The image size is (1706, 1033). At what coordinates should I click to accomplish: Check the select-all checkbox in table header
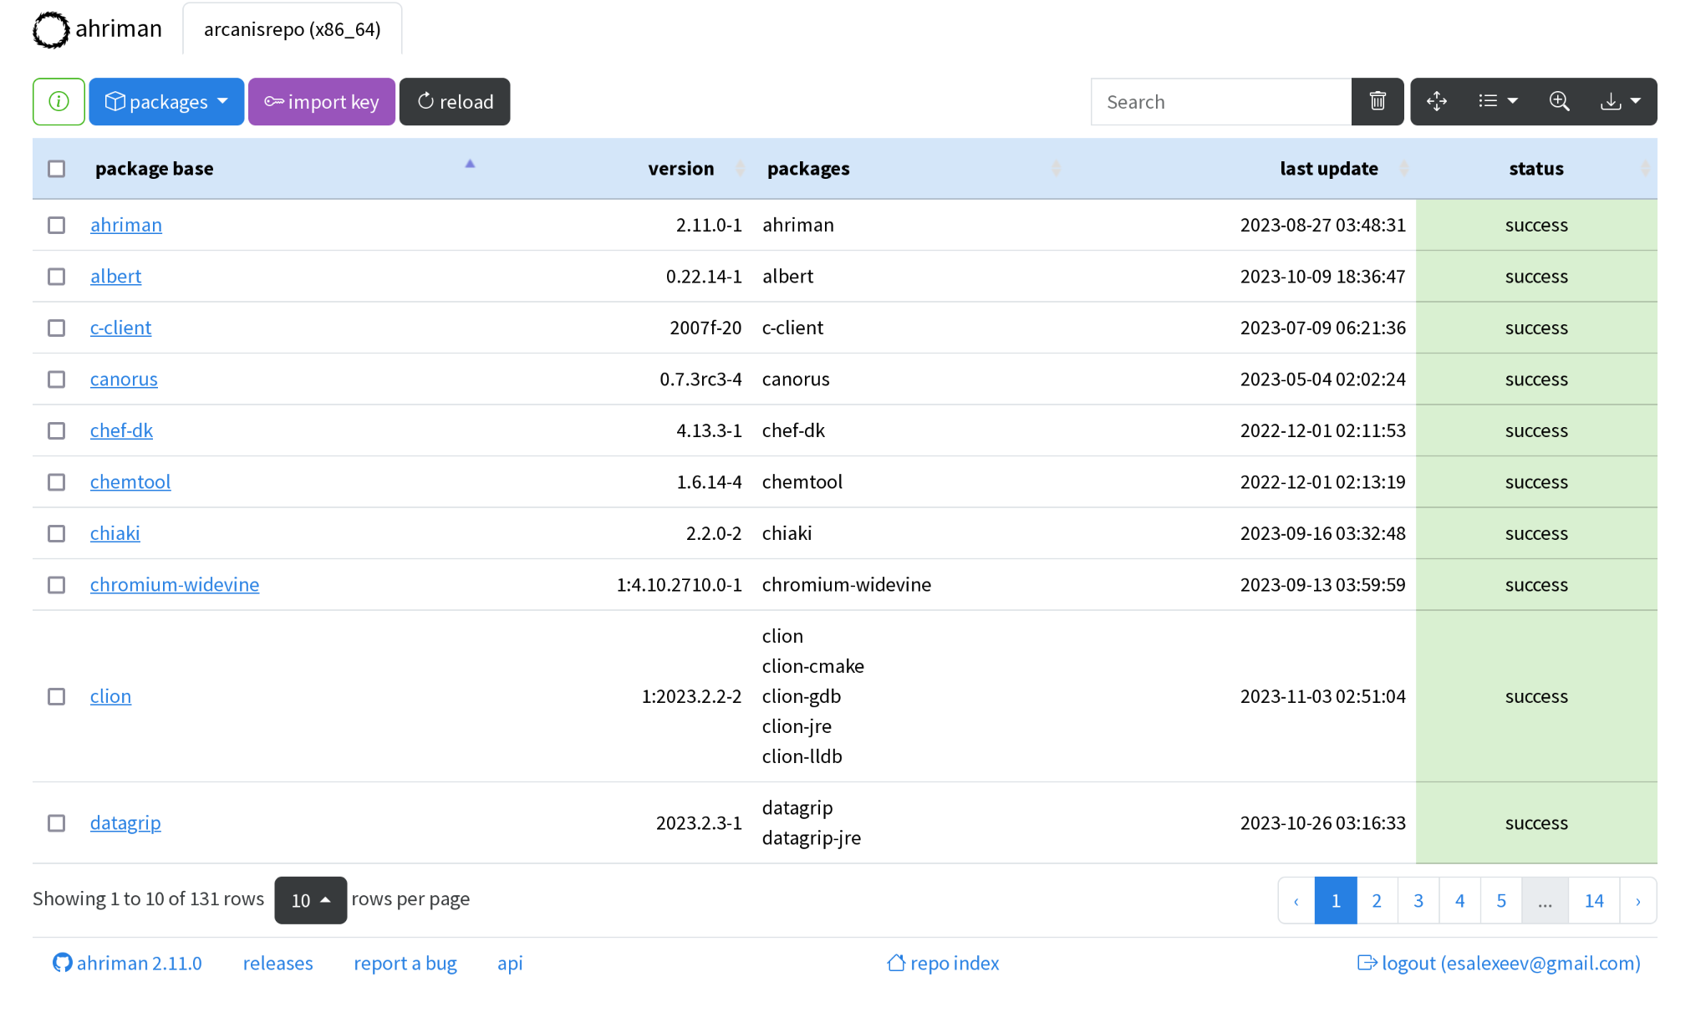56,168
